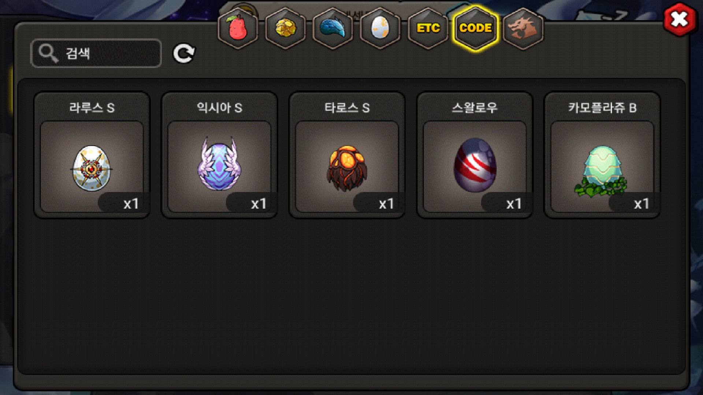Click the x1 badge on 카모플라쥬 B

click(641, 204)
